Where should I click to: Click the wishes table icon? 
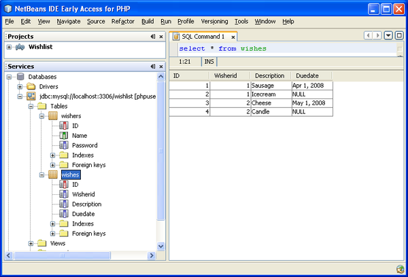coord(53,174)
